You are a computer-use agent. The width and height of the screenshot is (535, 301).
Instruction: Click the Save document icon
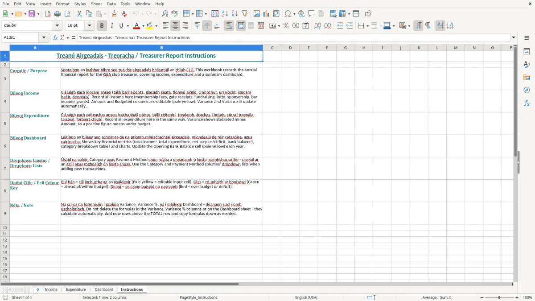click(32, 14)
